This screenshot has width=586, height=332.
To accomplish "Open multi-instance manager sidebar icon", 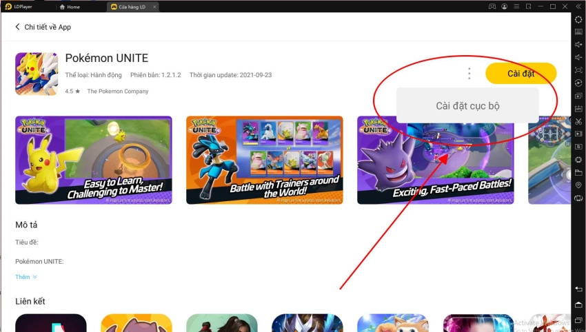I will 578,96.
